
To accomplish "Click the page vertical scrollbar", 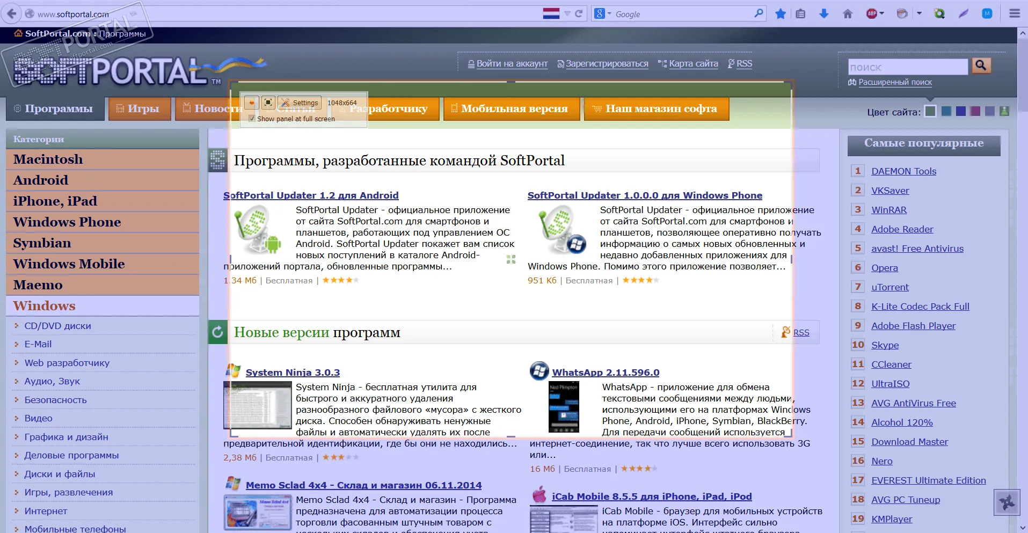I will coord(1022,279).
